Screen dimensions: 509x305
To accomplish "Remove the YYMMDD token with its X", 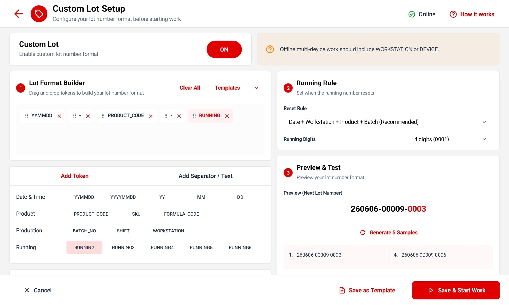I will [x=59, y=116].
